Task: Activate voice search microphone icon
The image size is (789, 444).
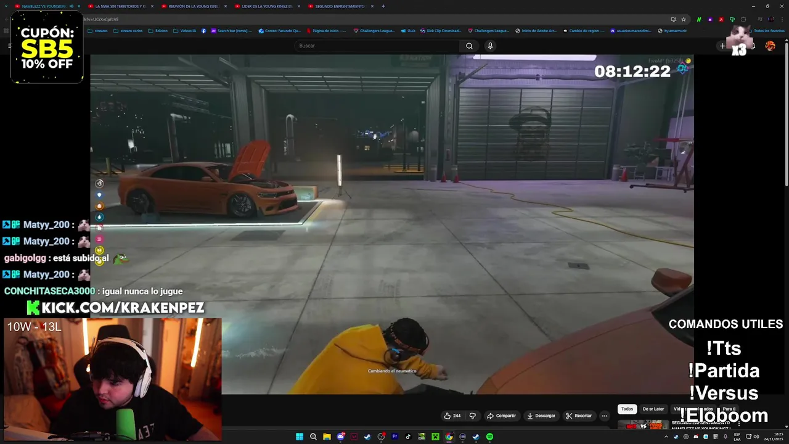Action: pyautogui.click(x=490, y=46)
